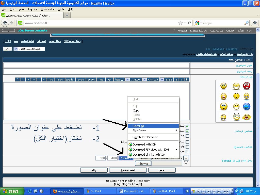This screenshot has height=195, width=260.
Task: Click the Ok forum jump button
Action: (7, 49)
